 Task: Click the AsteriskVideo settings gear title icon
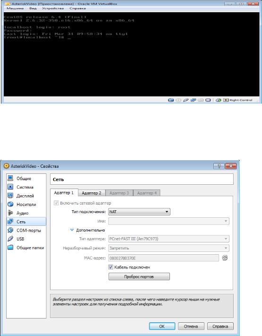pyautogui.click(x=7, y=166)
